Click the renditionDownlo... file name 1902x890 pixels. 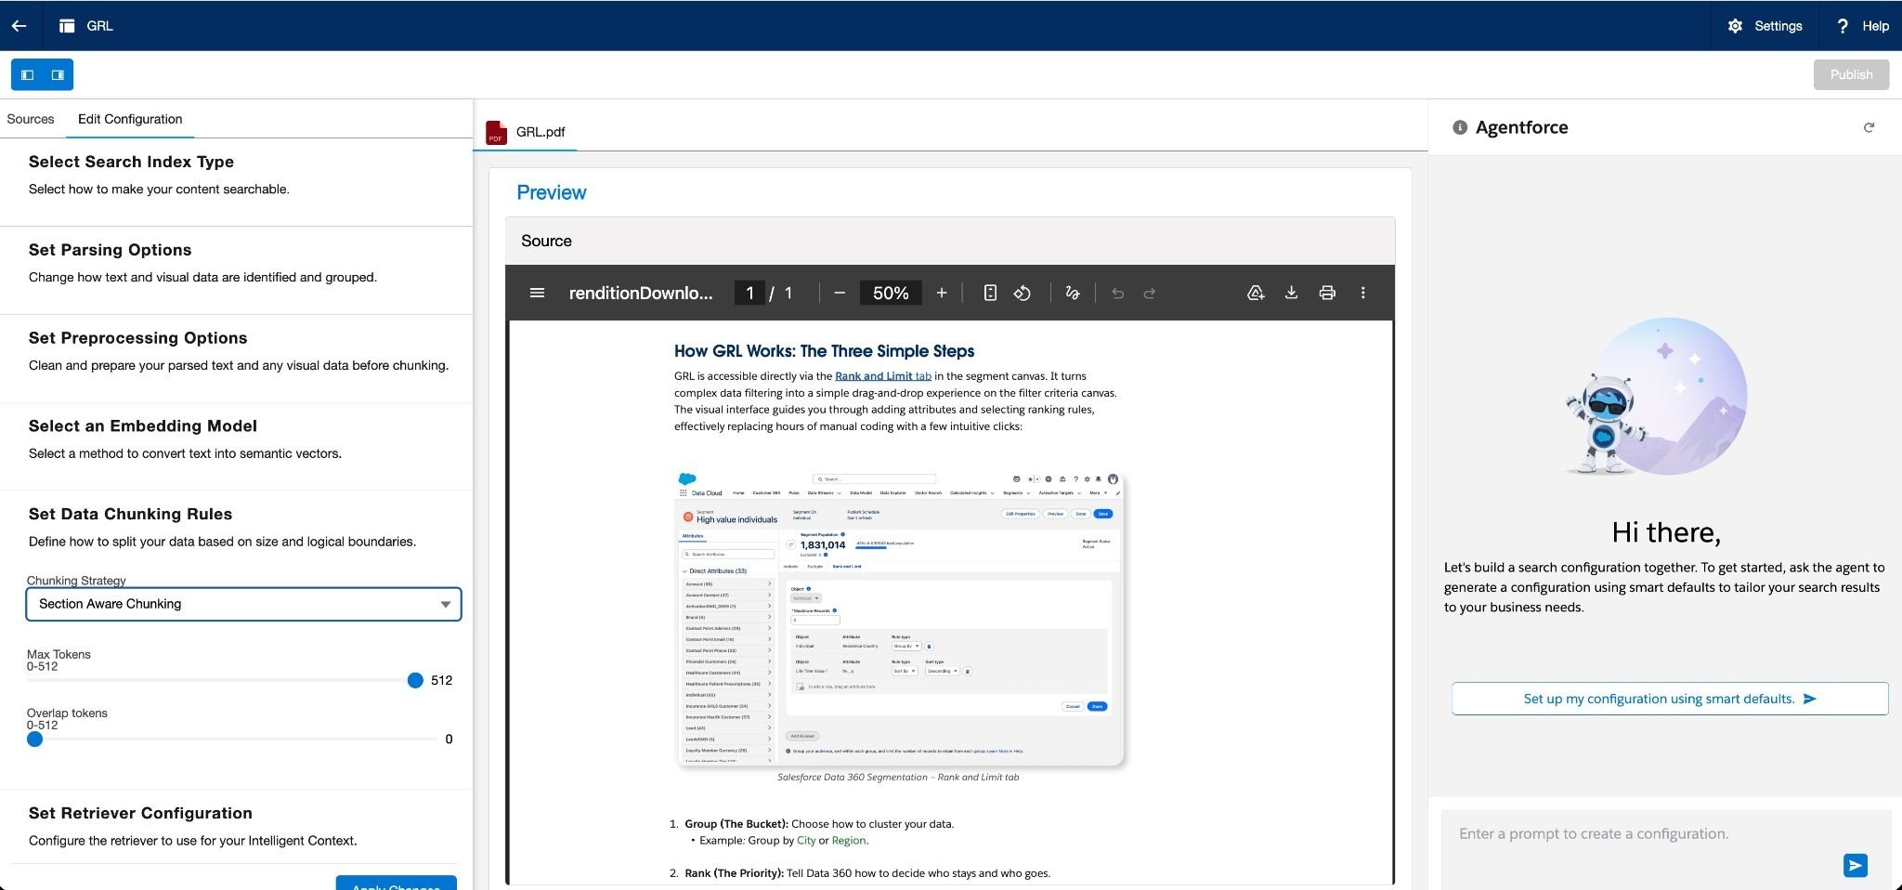coord(641,293)
